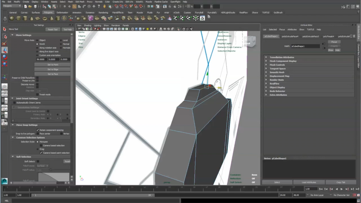Open the viewport Shading menu
Image resolution: width=361 pixels, height=203 pixels.
tap(87, 25)
